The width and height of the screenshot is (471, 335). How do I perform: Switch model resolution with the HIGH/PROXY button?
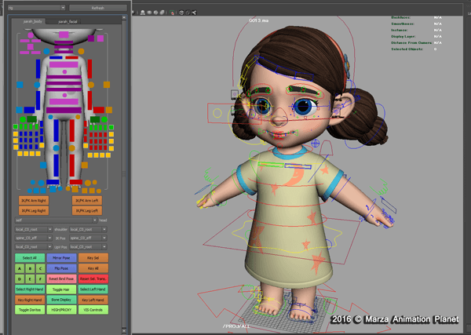coord(61,310)
